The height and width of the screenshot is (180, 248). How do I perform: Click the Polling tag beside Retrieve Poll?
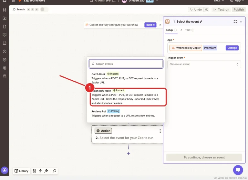[114, 111]
